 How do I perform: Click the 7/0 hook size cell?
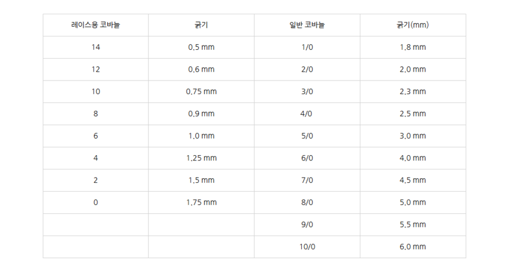[307, 180]
